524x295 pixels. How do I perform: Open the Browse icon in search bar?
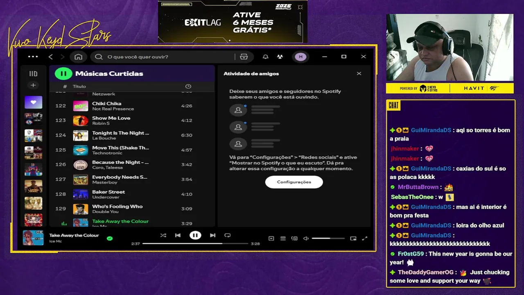244,57
